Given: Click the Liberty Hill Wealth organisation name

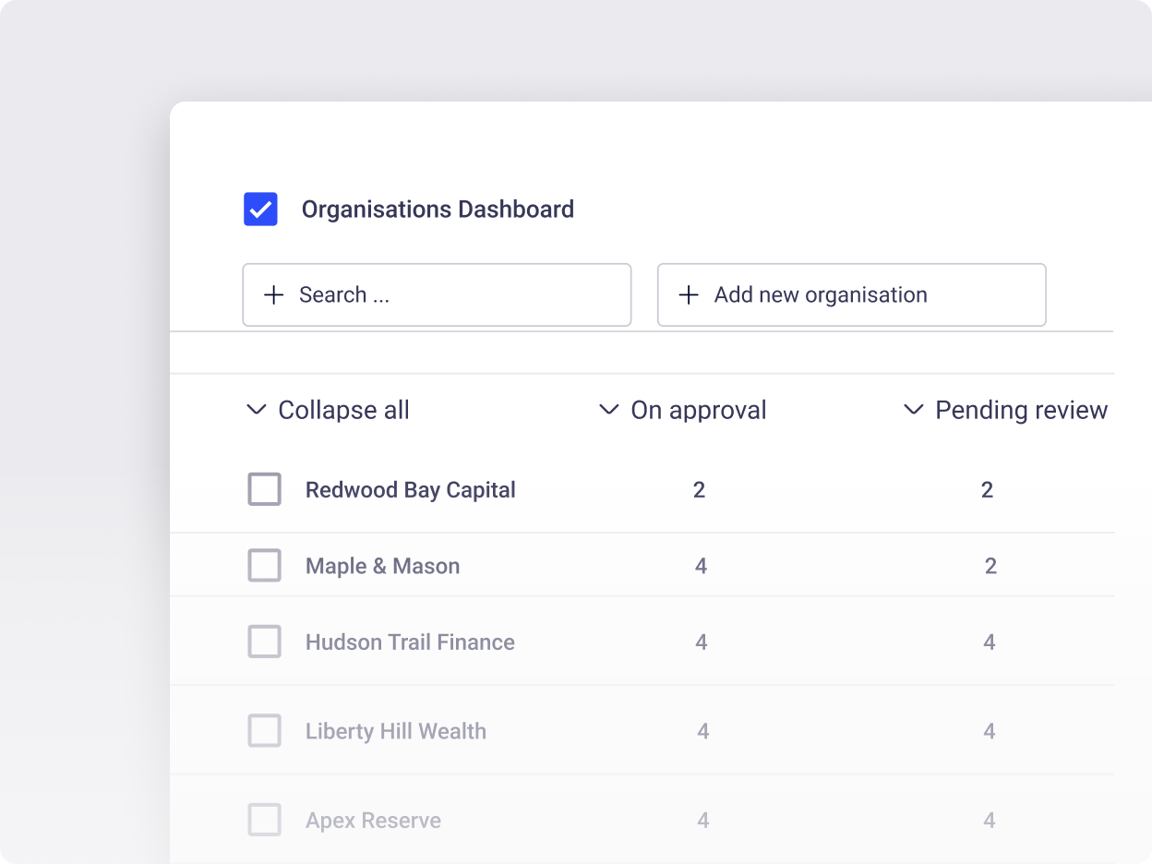Looking at the screenshot, I should [x=395, y=730].
